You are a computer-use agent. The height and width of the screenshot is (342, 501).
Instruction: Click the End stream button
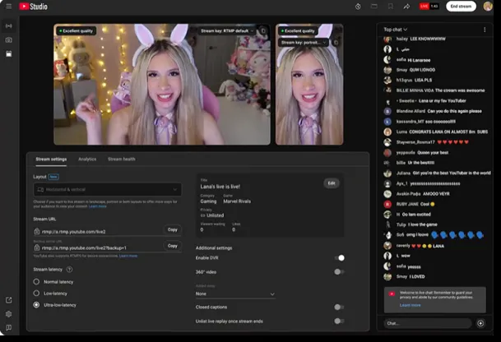point(461,7)
